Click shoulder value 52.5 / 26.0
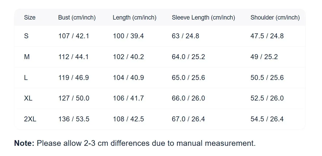Image resolution: width=322 pixels, height=156 pixels. point(267,98)
